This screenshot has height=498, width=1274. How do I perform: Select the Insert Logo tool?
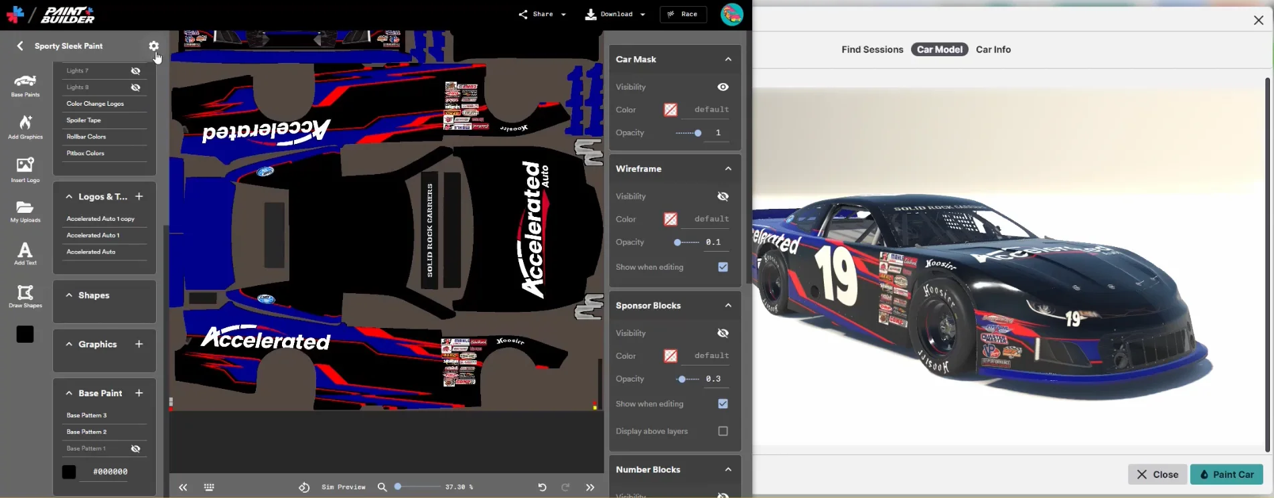coord(25,170)
